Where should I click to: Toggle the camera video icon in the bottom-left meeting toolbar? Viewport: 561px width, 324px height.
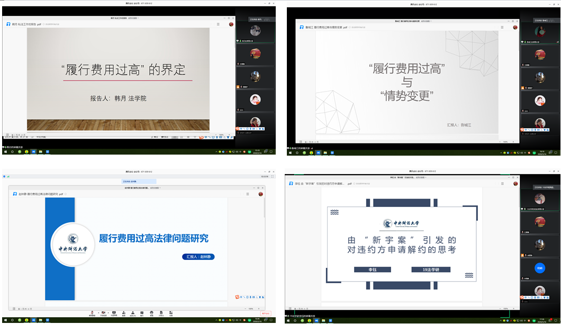[103, 313]
